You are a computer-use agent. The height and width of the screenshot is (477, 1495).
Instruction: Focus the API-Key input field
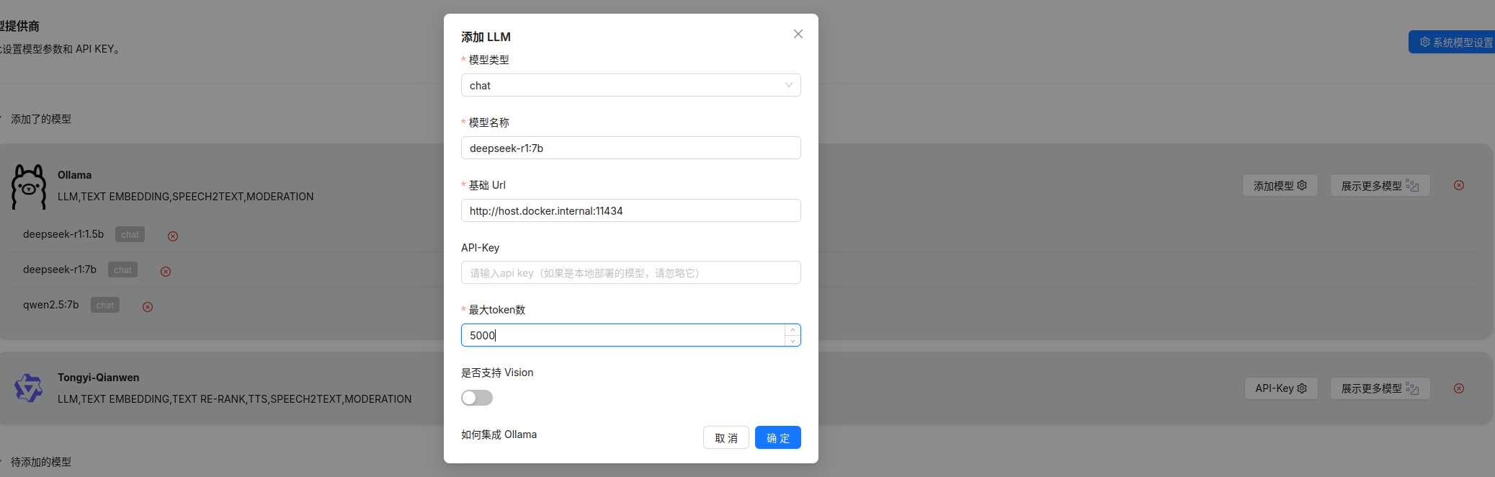point(630,272)
